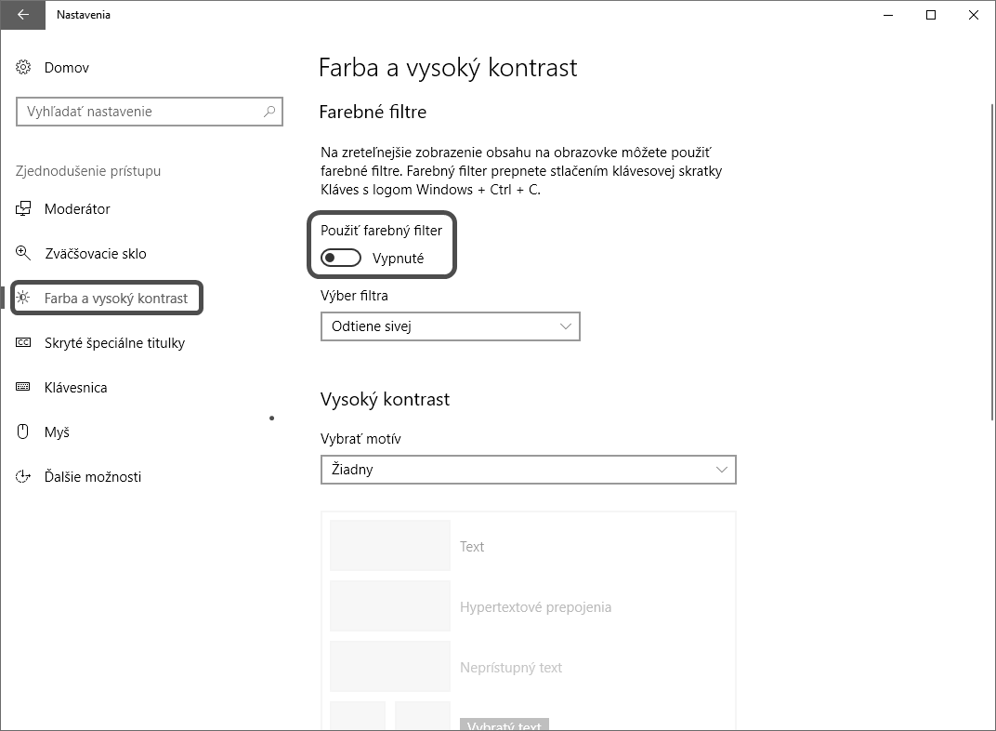Click the Moderátor monitor icon
The width and height of the screenshot is (996, 731).
pyautogui.click(x=24, y=209)
